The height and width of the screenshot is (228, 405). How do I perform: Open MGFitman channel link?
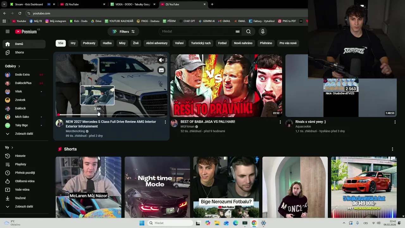pyautogui.click(x=187, y=127)
